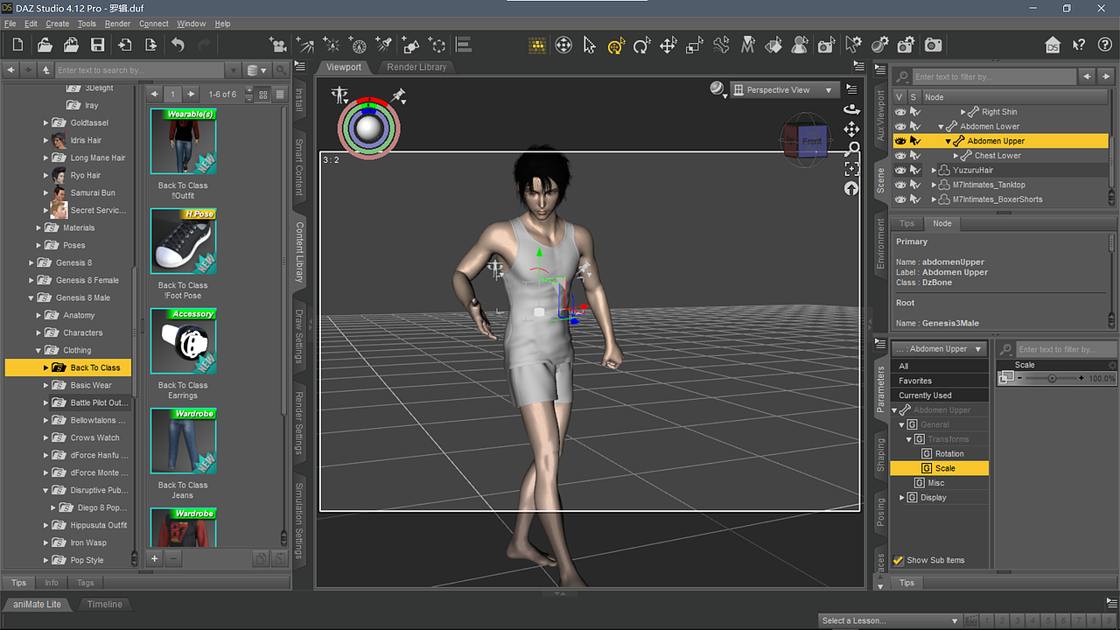Select the Basic Wear folder

coord(91,385)
